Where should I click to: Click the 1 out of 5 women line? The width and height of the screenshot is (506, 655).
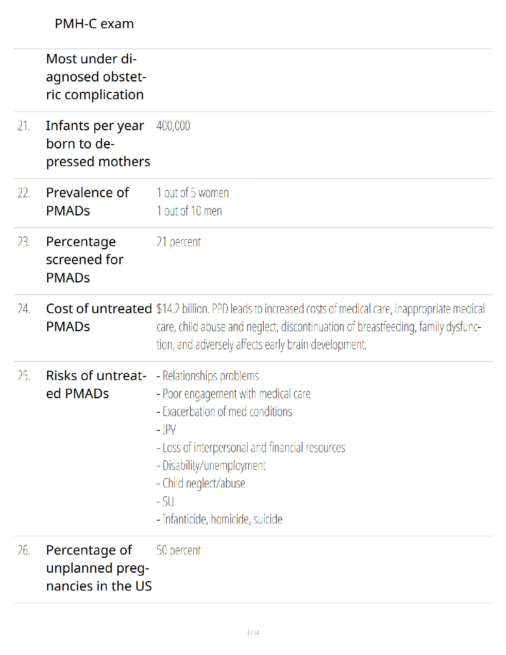[x=193, y=193]
